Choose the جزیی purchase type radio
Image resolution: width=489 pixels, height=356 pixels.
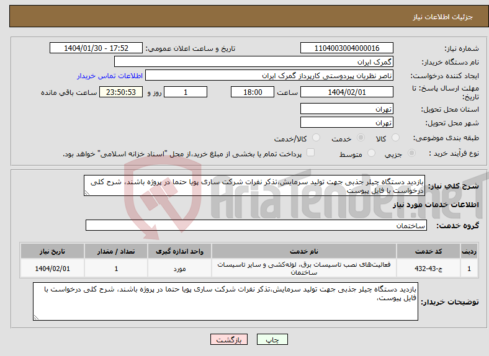[x=411, y=153]
